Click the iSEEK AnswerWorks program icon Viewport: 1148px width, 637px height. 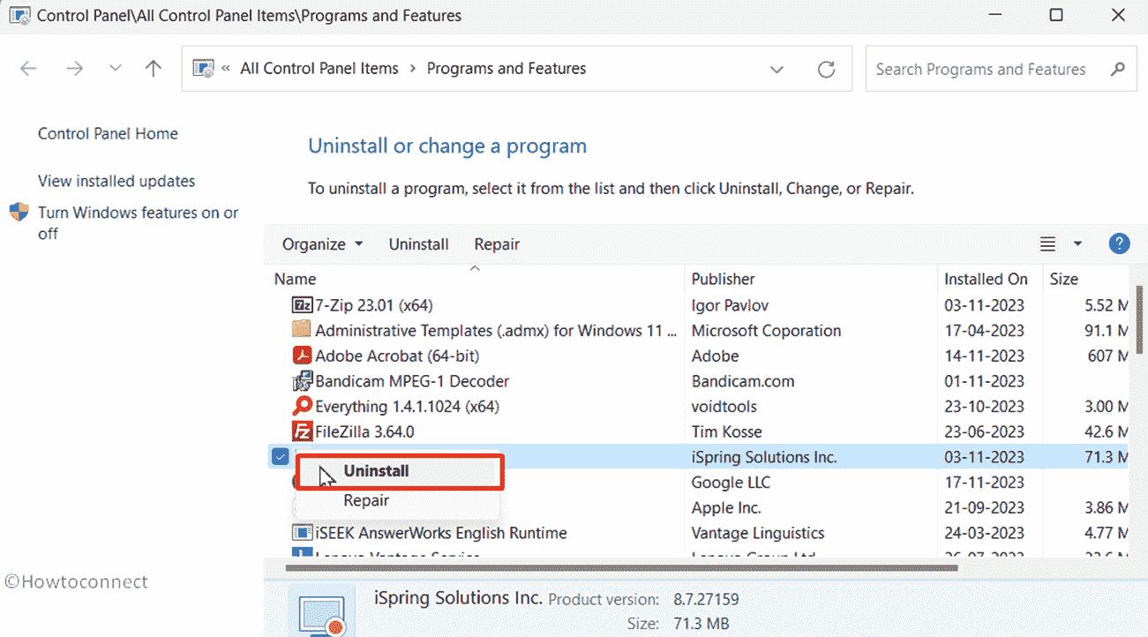tap(302, 533)
